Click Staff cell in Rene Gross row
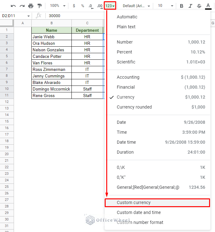This screenshot has height=232, width=215. pos(87,95)
